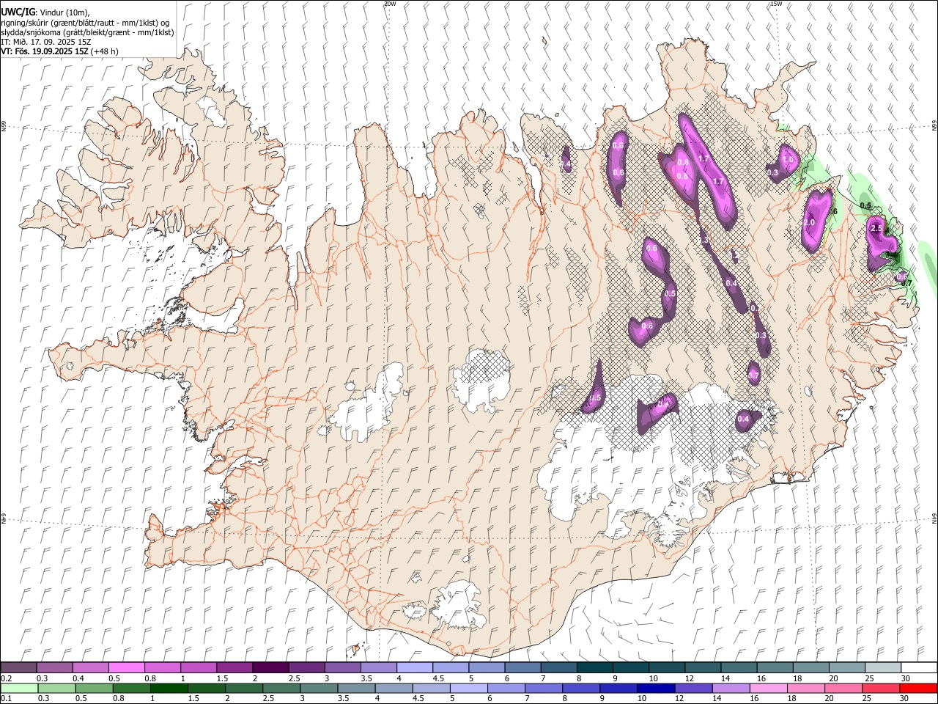The image size is (938, 704).
Task: Pick lower legend swatch between 25 and 30
Action: (x=882, y=689)
